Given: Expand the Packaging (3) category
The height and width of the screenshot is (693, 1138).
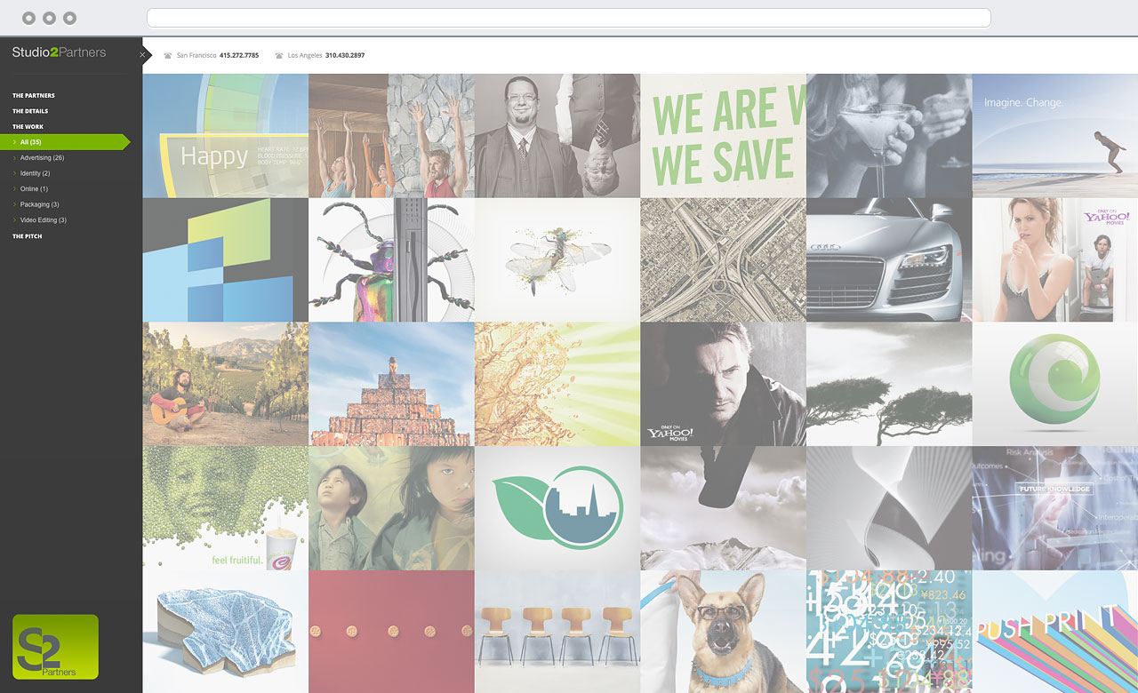Looking at the screenshot, I should point(39,204).
